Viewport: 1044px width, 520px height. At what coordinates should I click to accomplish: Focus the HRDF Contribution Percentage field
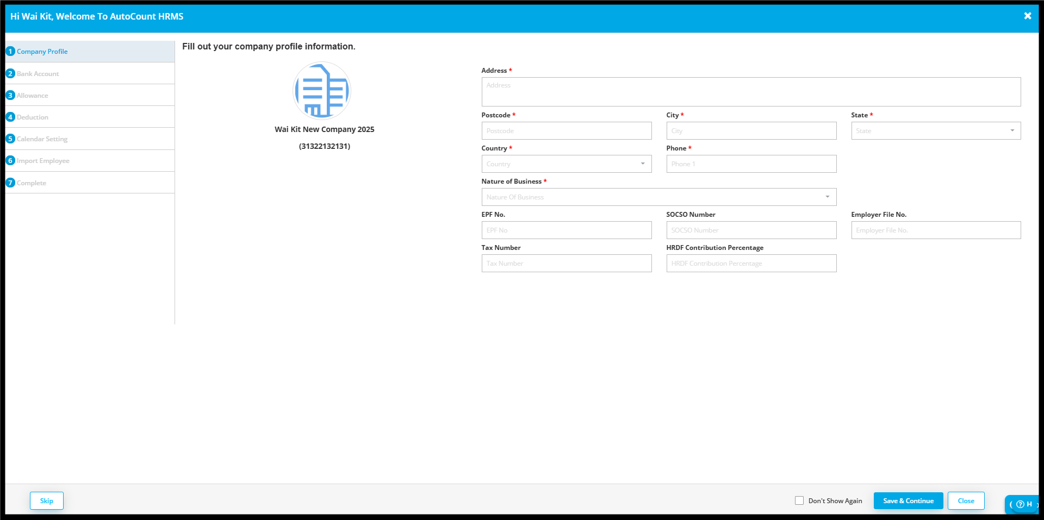(x=751, y=263)
